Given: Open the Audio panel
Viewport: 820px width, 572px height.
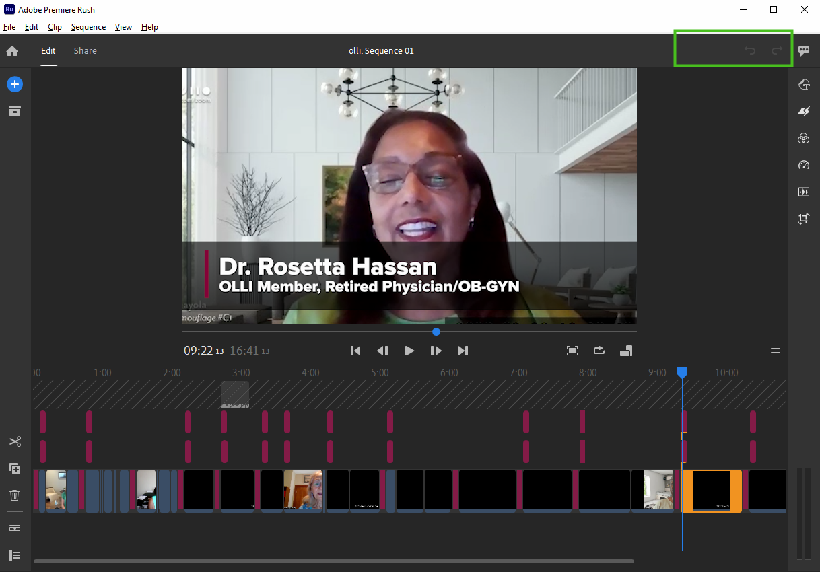Looking at the screenshot, I should coord(803,192).
